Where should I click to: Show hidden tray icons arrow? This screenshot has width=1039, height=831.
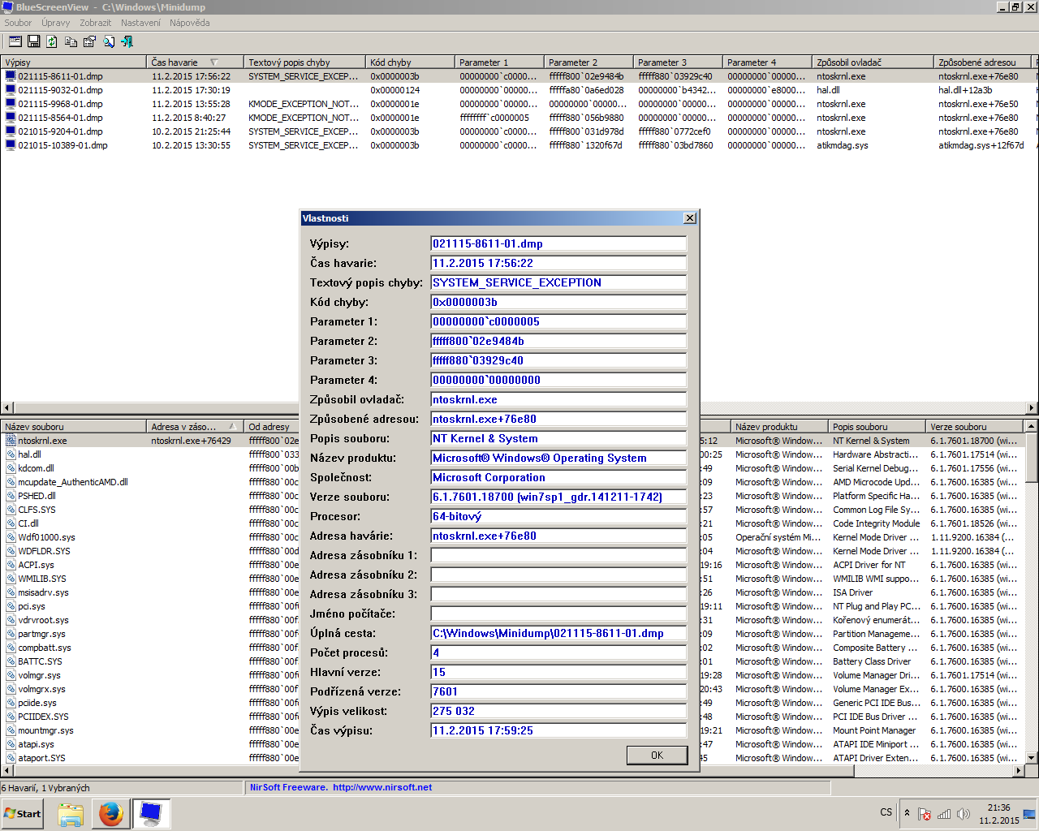908,813
